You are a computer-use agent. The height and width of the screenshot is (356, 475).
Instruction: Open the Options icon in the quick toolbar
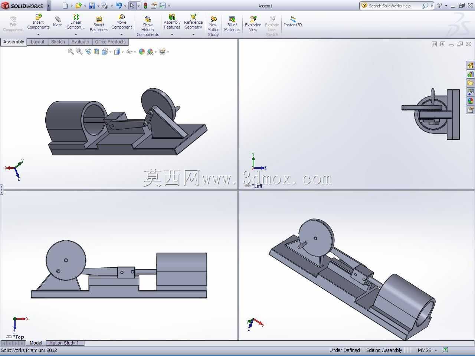click(163, 6)
